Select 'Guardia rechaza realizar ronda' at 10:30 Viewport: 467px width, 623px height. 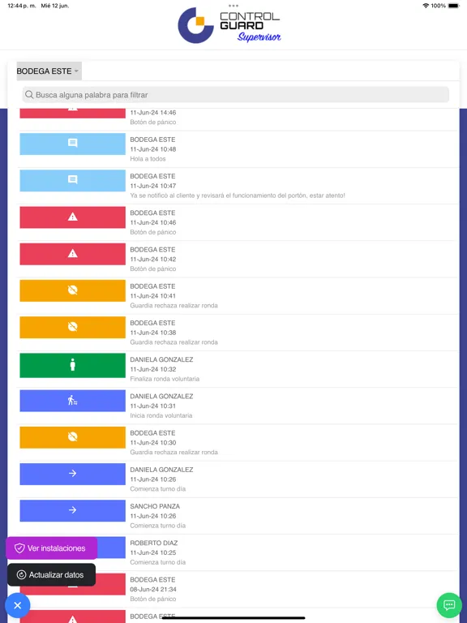click(x=174, y=452)
